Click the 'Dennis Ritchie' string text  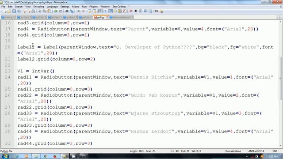(151, 77)
